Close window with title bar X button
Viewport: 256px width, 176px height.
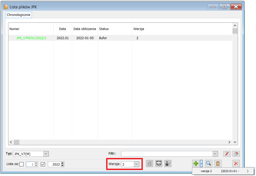[236, 7]
